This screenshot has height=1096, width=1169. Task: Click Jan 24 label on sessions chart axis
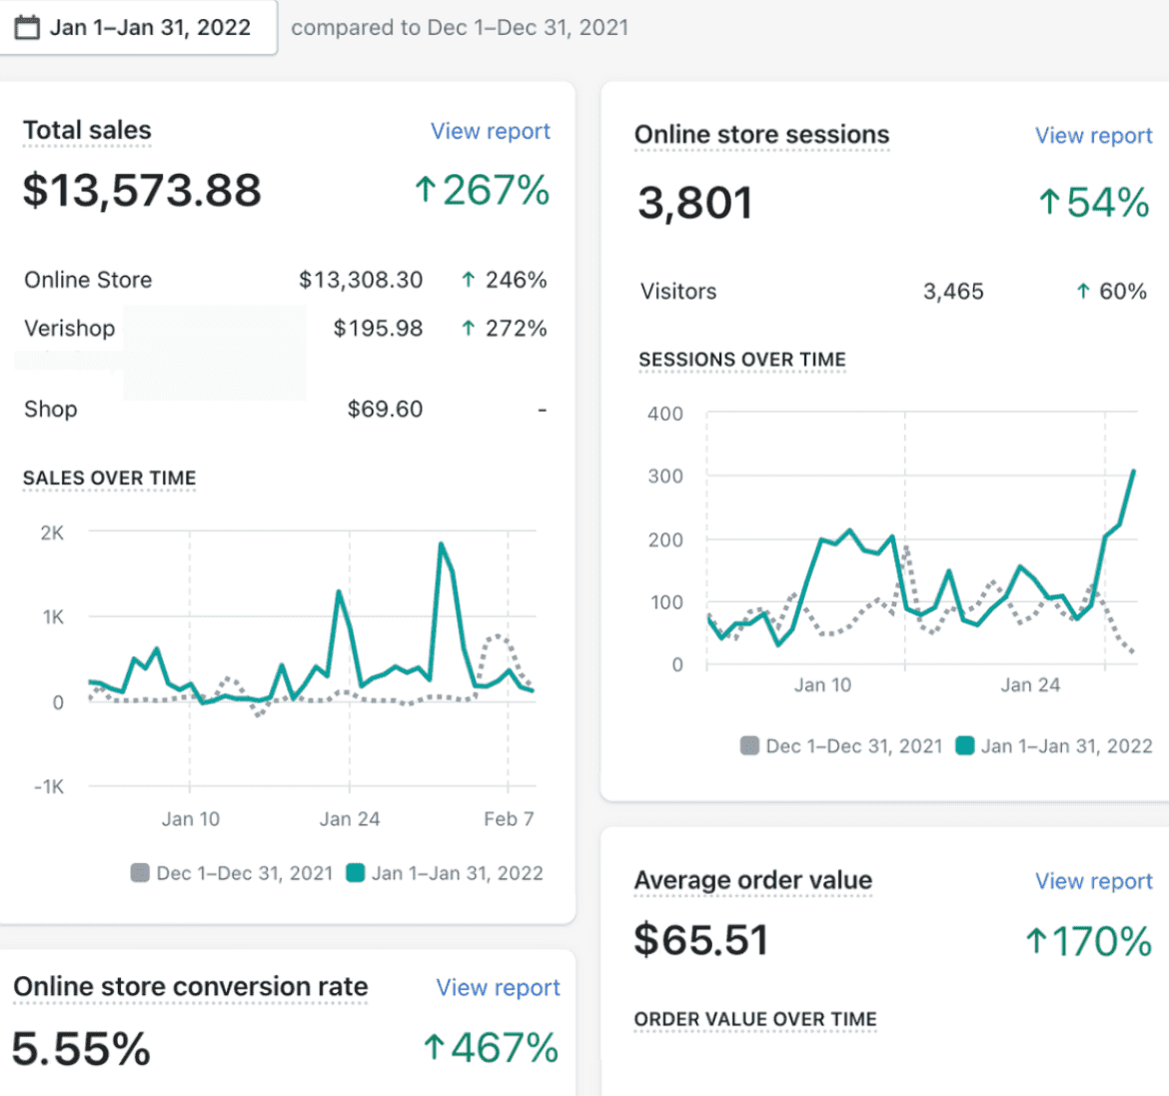click(x=1029, y=684)
